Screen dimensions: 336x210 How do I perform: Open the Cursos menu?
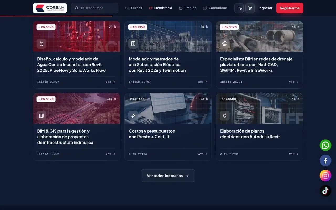pos(134,8)
